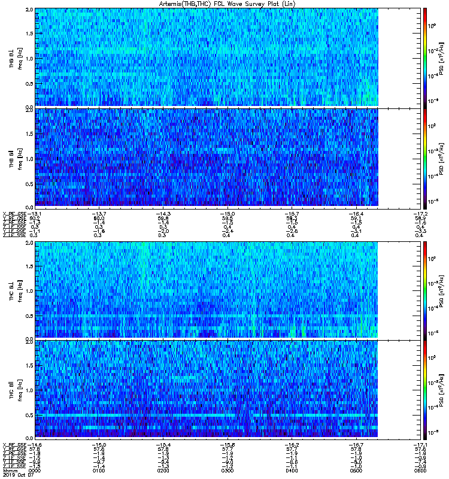Click the X_RE_GSE value "-13.1"
Viewport: 449px width, 479px height.
pos(34,214)
